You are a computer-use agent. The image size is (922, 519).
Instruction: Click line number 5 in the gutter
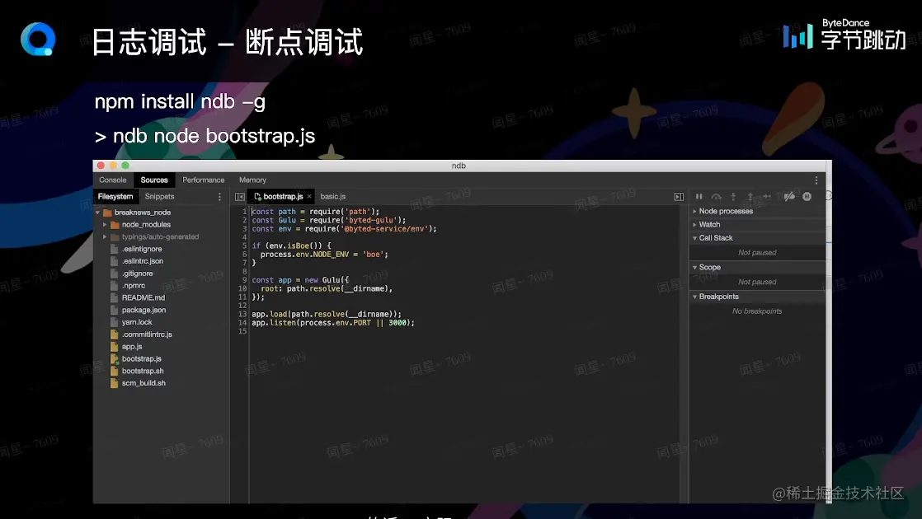(245, 246)
